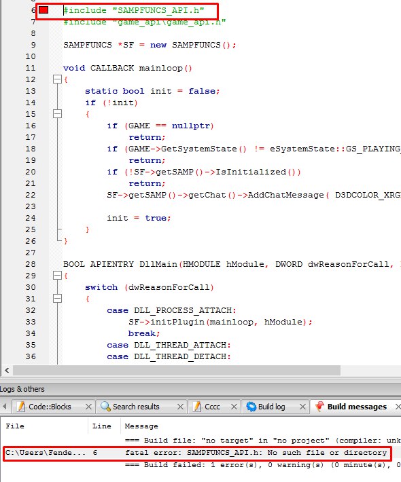Click the Build messages flag icon
The width and height of the screenshot is (401, 482).
[319, 407]
